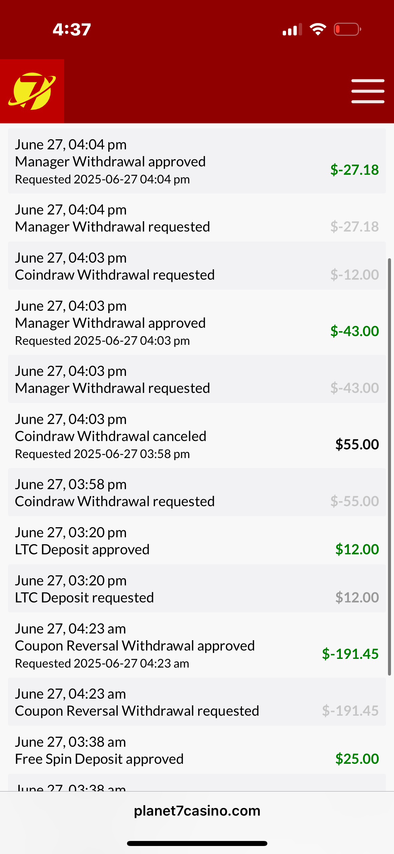The width and height of the screenshot is (394, 854).
Task: Tap the battery status icon
Action: click(x=347, y=29)
